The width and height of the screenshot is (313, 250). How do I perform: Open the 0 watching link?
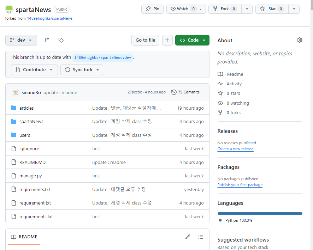pyautogui.click(x=237, y=103)
